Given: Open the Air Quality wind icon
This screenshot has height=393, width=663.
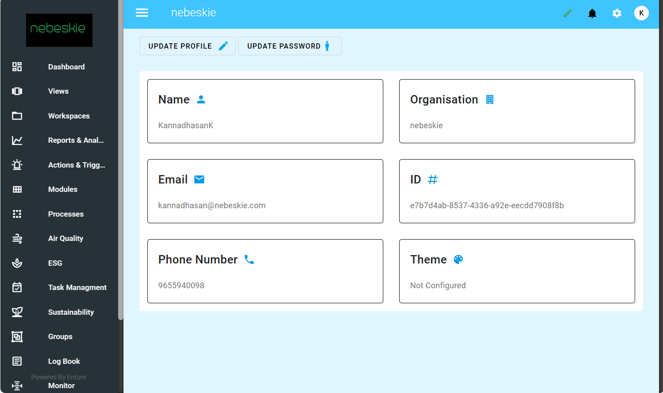Looking at the screenshot, I should 17,239.
